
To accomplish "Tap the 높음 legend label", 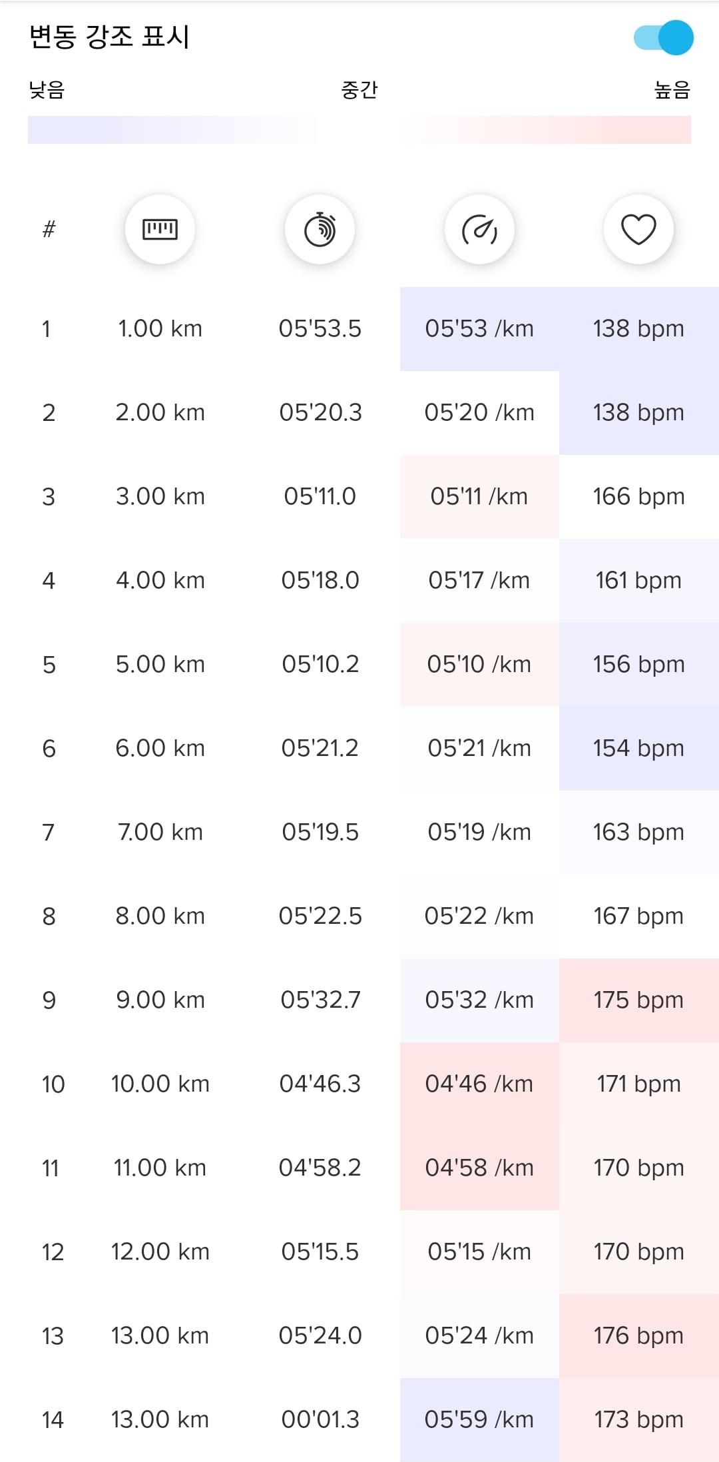I will pyautogui.click(x=672, y=90).
